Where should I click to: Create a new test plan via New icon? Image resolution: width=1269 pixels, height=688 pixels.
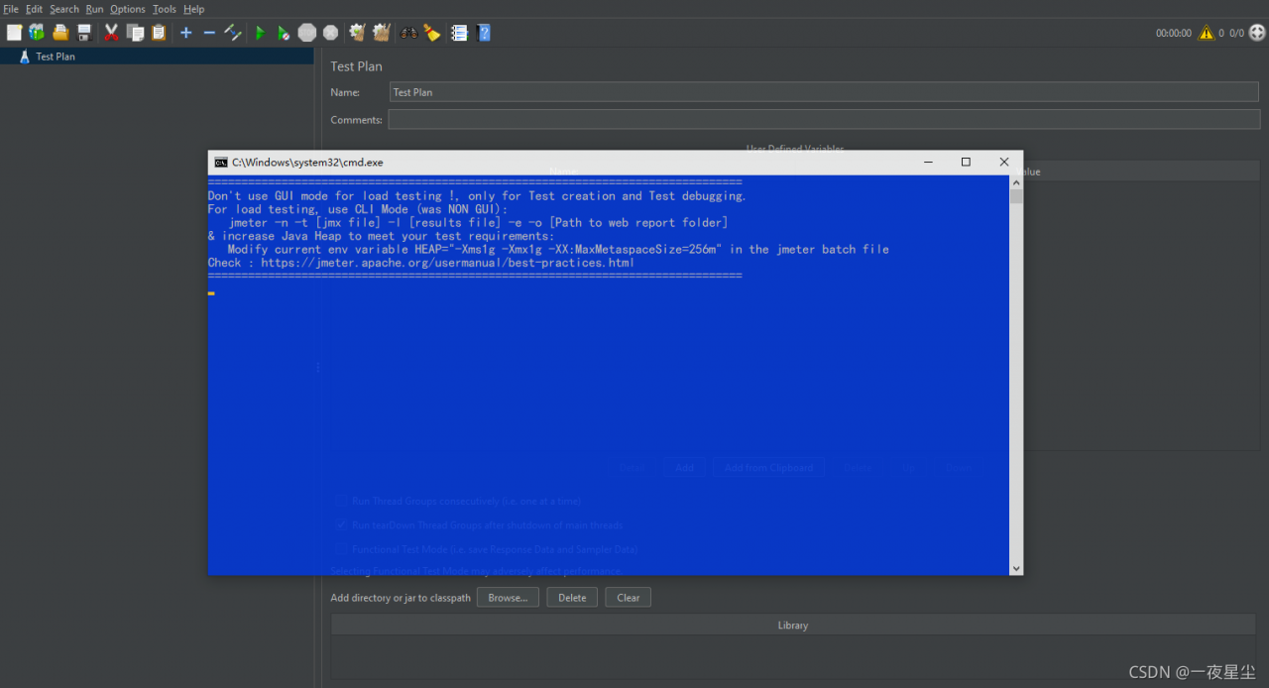tap(14, 33)
